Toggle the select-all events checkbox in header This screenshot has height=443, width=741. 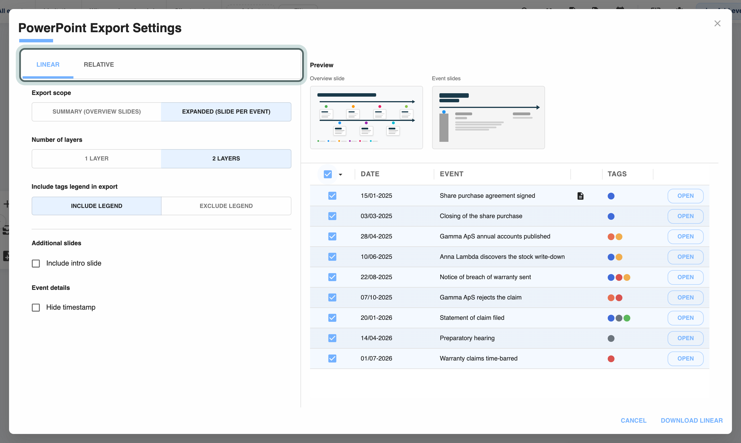pyautogui.click(x=328, y=174)
